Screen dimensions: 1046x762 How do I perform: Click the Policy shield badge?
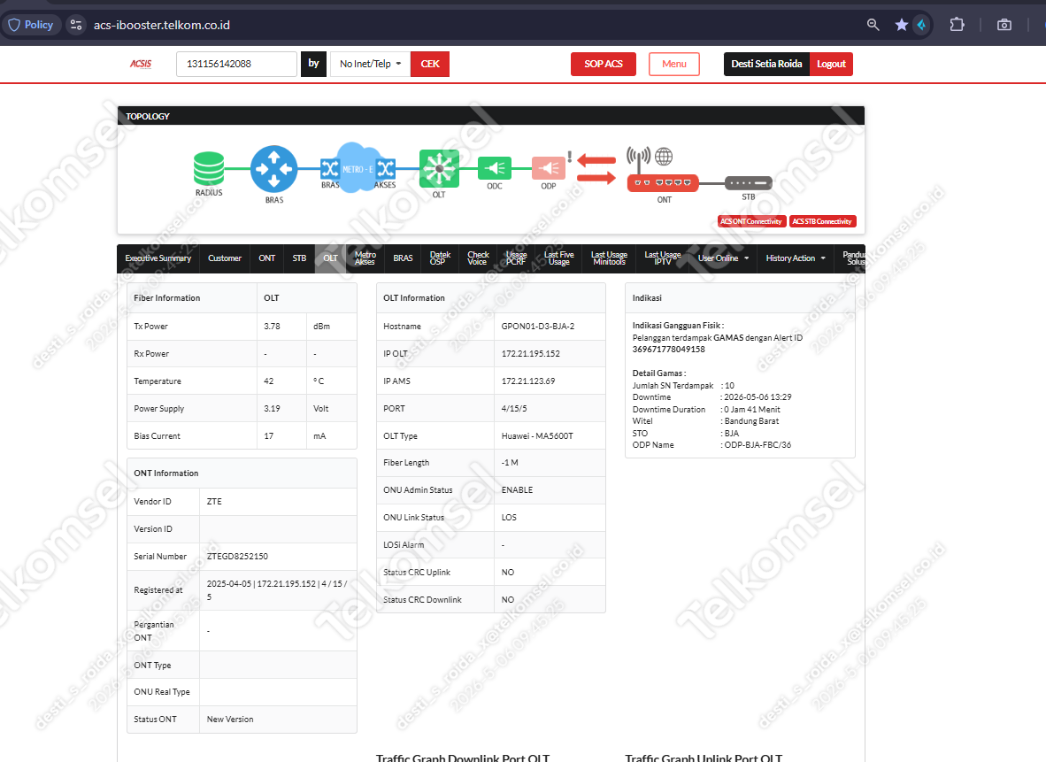tap(31, 25)
